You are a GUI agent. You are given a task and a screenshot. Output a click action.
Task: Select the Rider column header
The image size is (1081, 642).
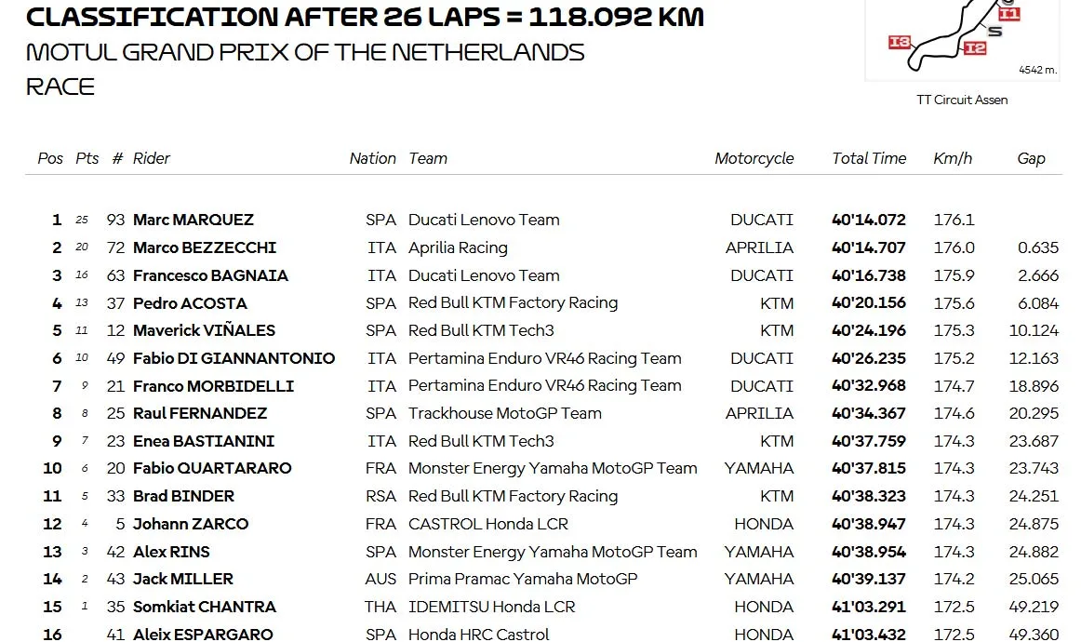pos(151,158)
